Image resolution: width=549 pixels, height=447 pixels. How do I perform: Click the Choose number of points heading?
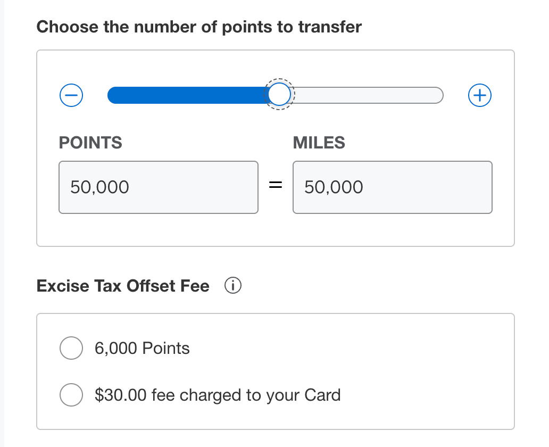click(x=198, y=27)
